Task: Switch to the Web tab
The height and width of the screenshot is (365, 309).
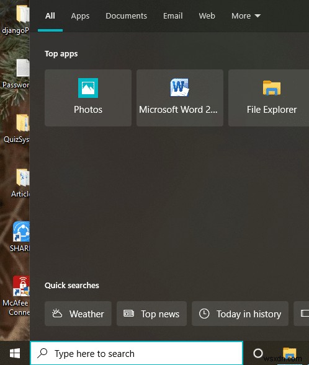Action: coord(207,16)
